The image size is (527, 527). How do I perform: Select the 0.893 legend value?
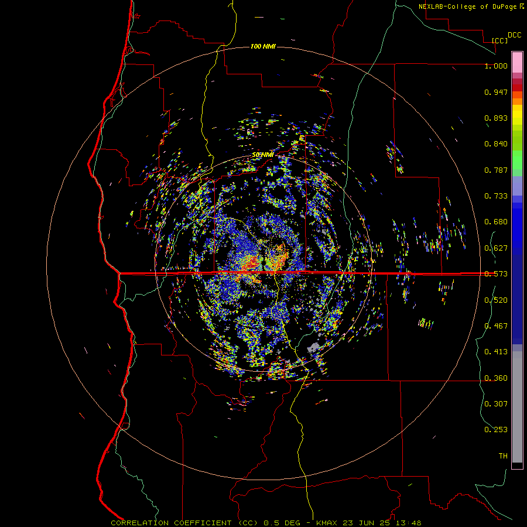tap(496, 118)
